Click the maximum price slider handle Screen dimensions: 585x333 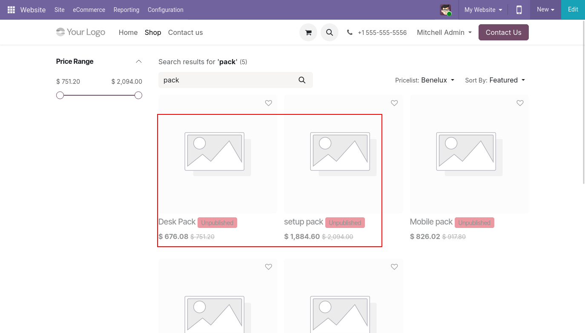138,95
